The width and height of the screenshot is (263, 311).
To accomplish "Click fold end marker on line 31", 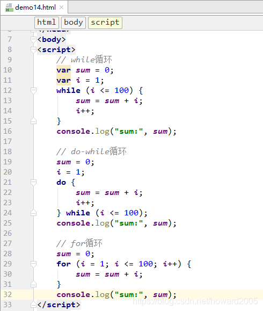I will click(x=33, y=285).
